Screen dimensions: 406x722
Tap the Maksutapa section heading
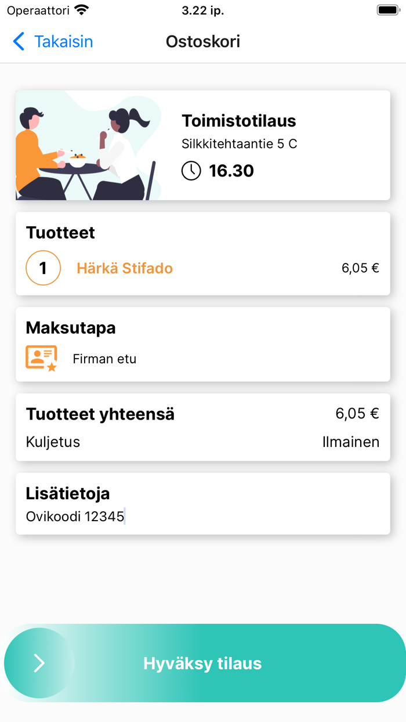pyautogui.click(x=71, y=328)
